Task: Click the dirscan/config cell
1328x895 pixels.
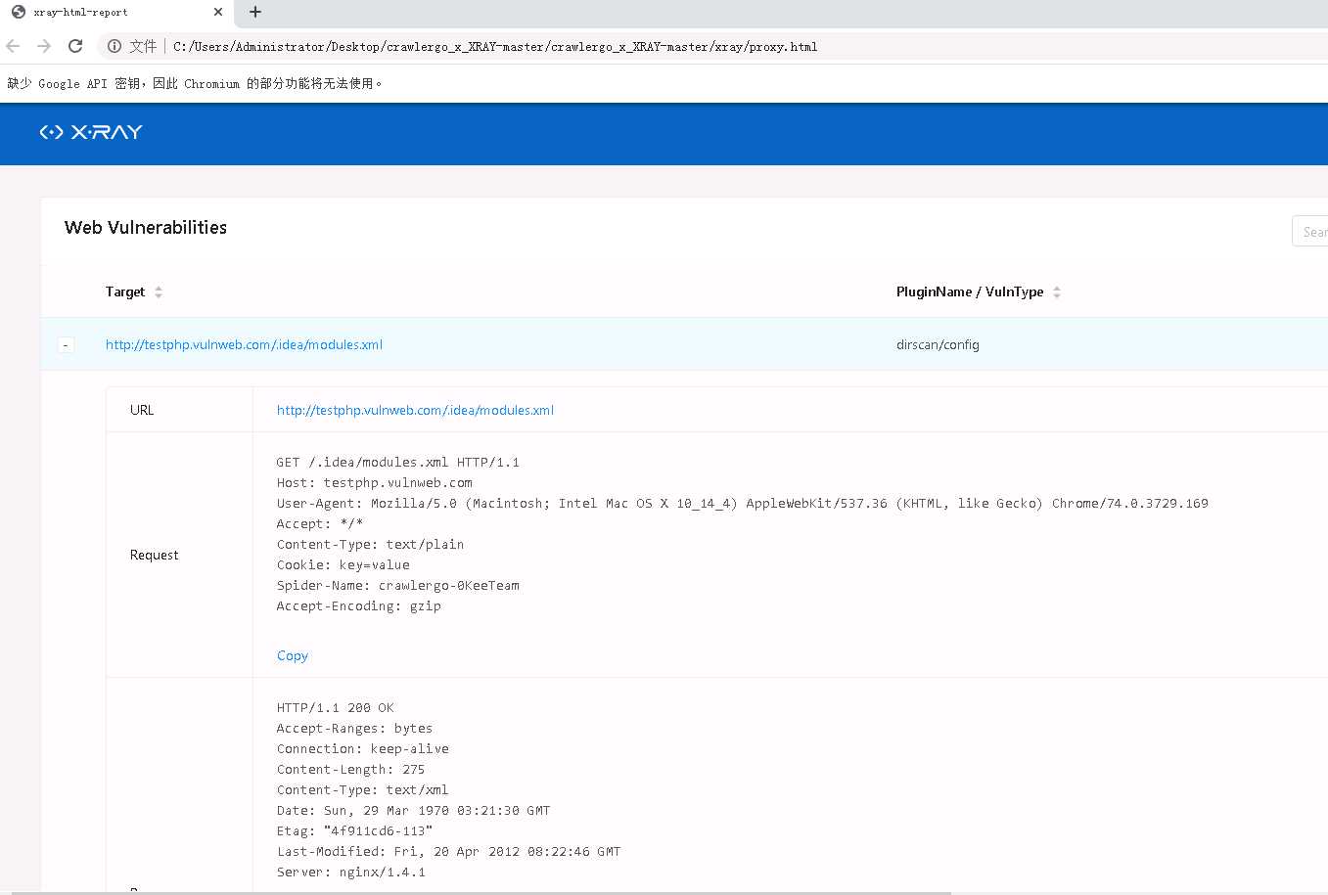Action: point(938,344)
